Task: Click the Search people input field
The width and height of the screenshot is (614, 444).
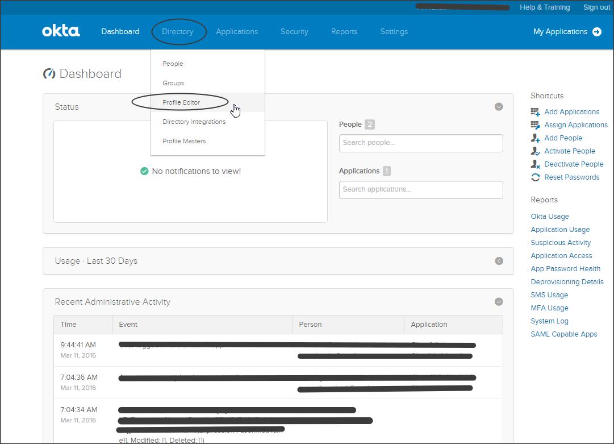Action: [x=421, y=143]
